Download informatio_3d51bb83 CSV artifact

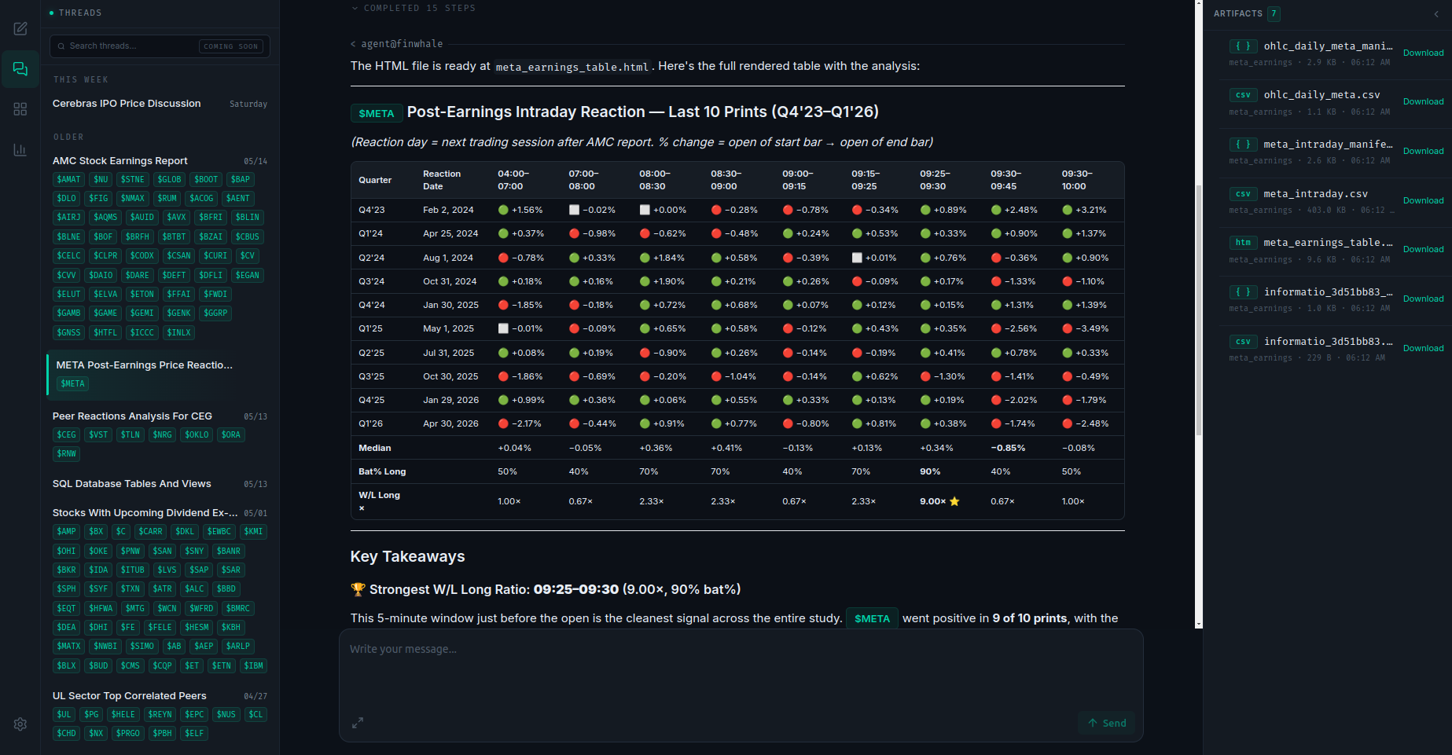(x=1423, y=349)
